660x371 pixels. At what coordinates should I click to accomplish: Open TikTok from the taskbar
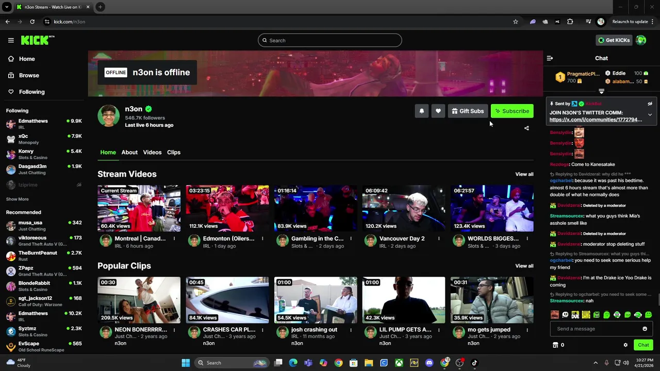click(x=474, y=363)
